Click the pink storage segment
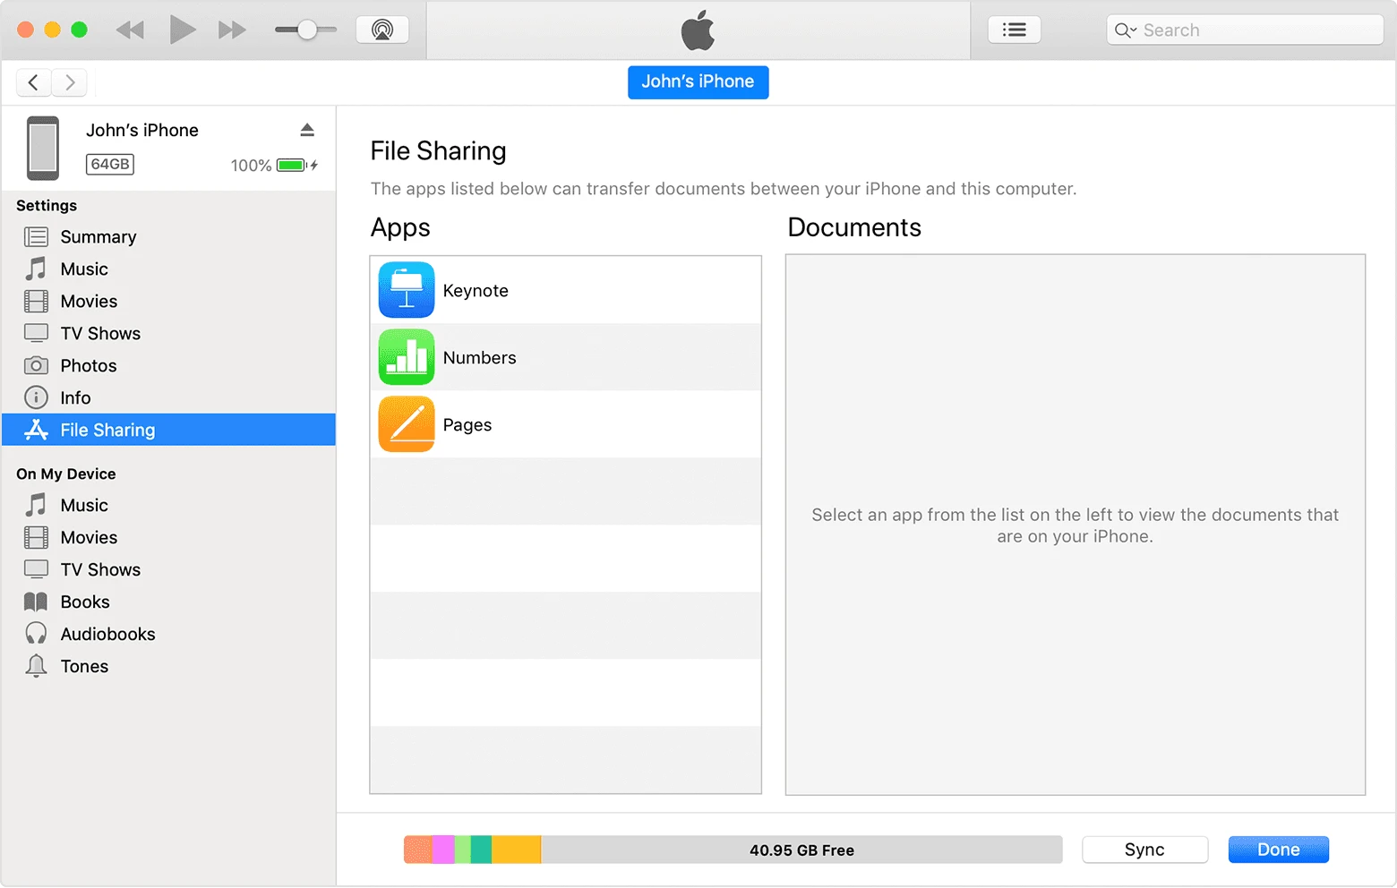The height and width of the screenshot is (888, 1397). (x=443, y=850)
